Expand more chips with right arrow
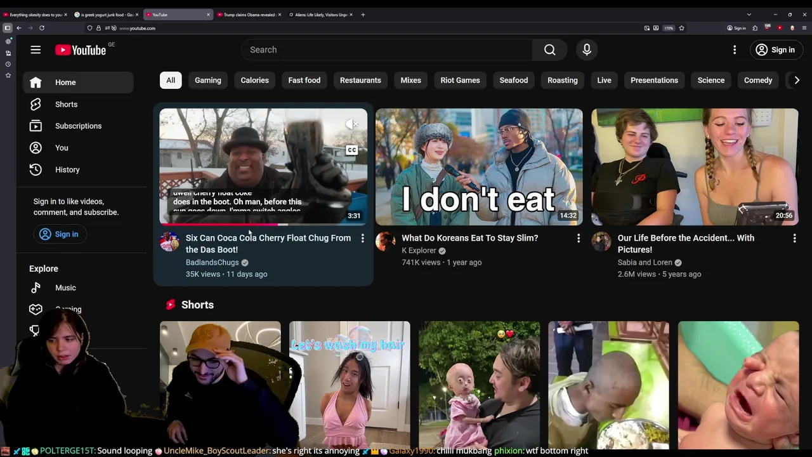 click(x=797, y=80)
